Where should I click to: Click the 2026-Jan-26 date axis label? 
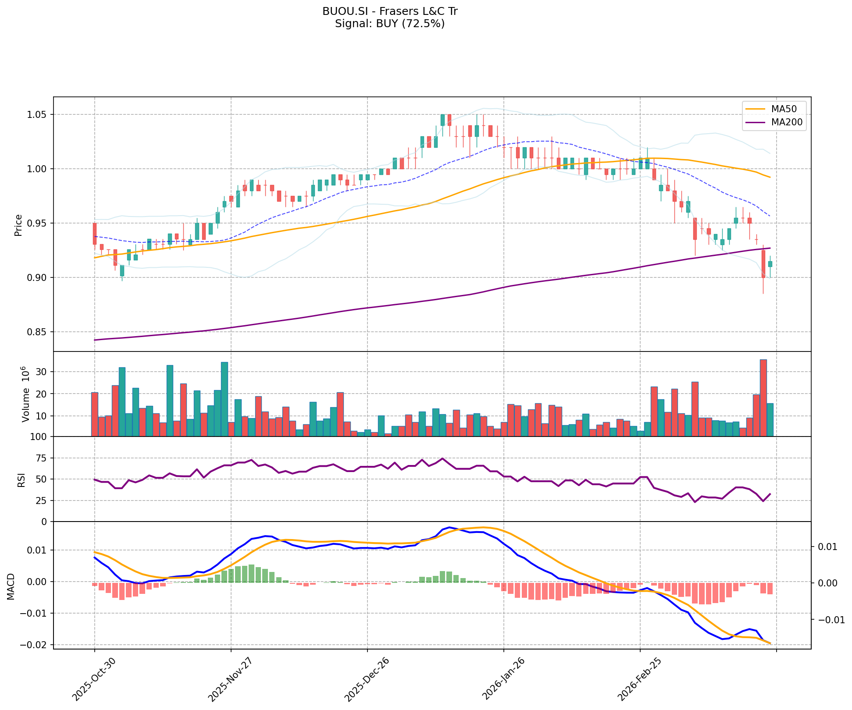[503, 679]
